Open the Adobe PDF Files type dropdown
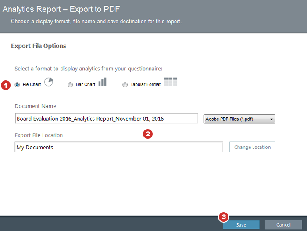The image size is (307, 231). click(x=239, y=119)
